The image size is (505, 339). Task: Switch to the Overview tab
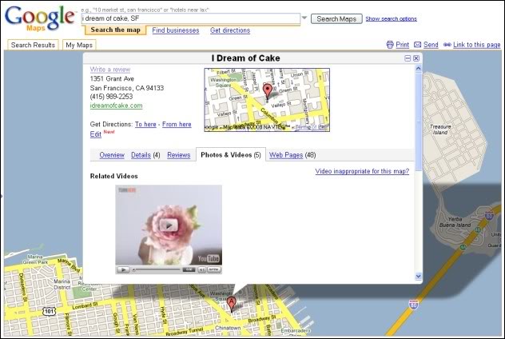[x=112, y=155]
